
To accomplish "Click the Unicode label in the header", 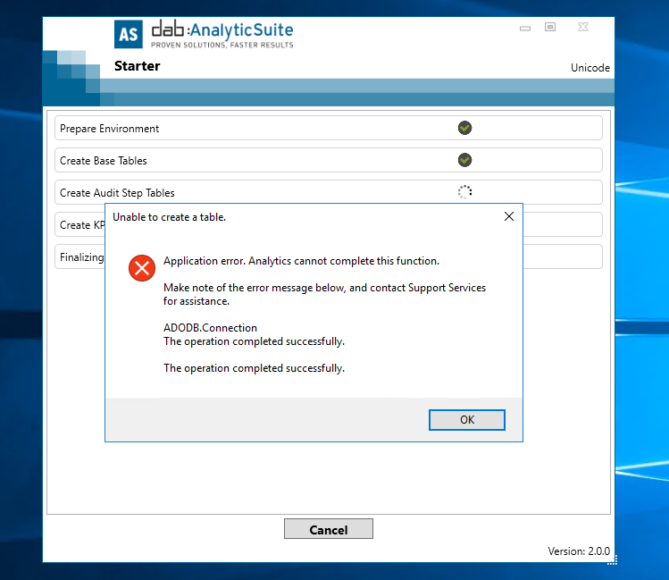I will [x=590, y=68].
